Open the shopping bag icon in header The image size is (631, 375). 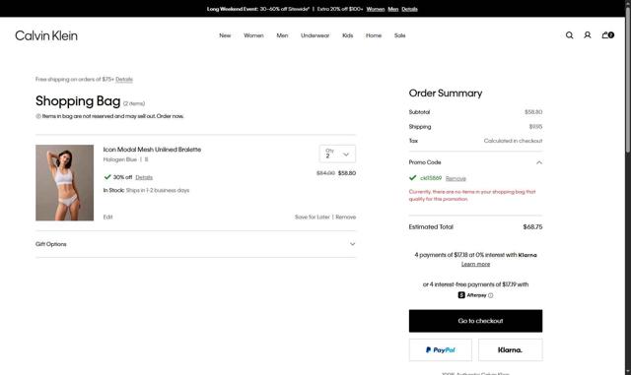[607, 35]
